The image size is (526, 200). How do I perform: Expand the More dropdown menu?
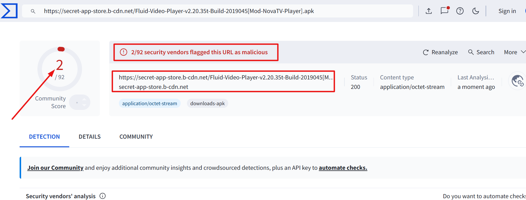[x=515, y=52]
